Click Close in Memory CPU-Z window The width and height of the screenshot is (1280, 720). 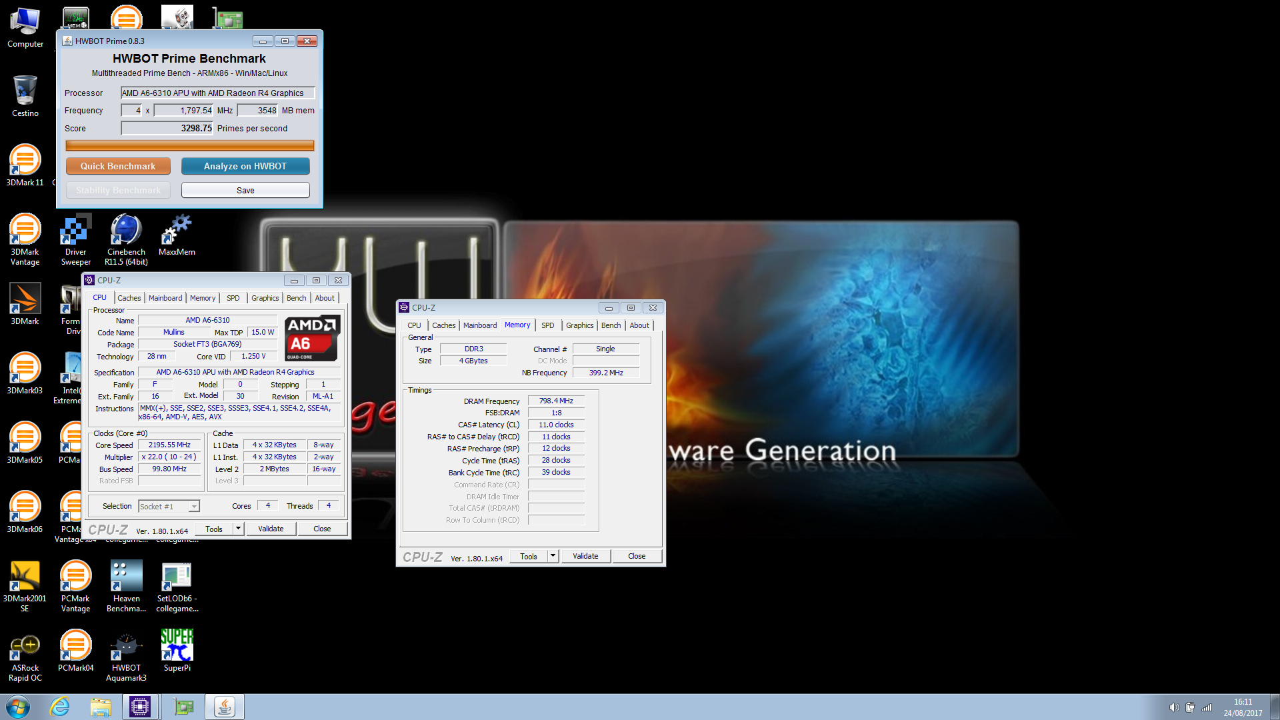coord(637,556)
